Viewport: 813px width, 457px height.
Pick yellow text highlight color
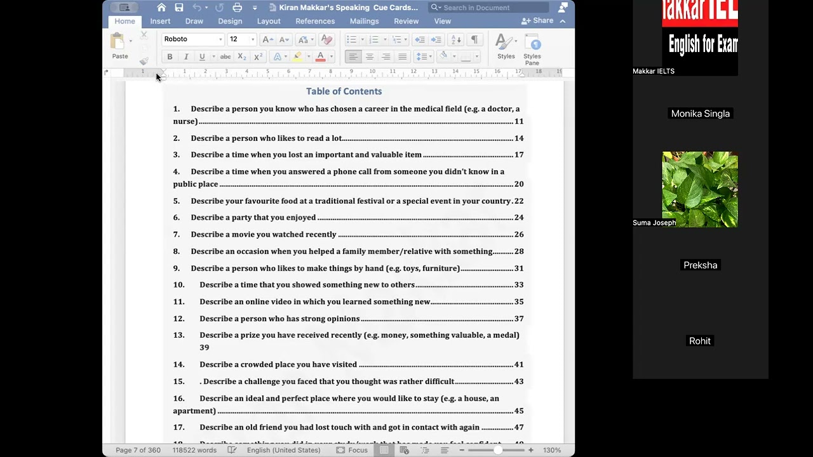297,57
